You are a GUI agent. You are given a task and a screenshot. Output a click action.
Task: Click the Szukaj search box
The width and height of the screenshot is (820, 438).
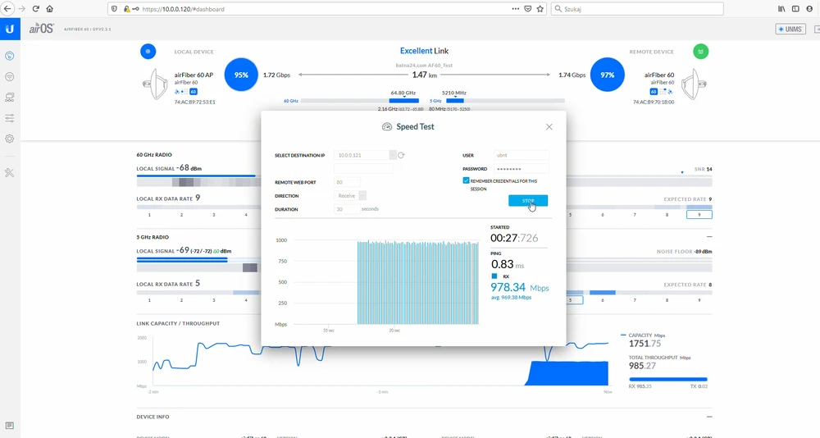click(637, 9)
